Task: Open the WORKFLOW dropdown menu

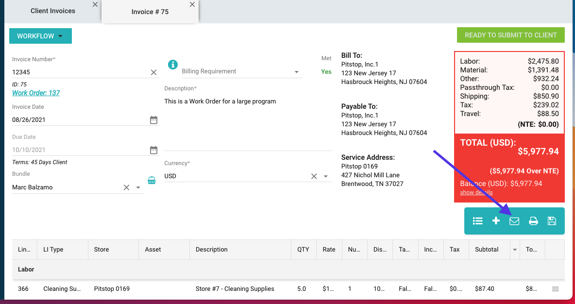Action: pyautogui.click(x=40, y=36)
